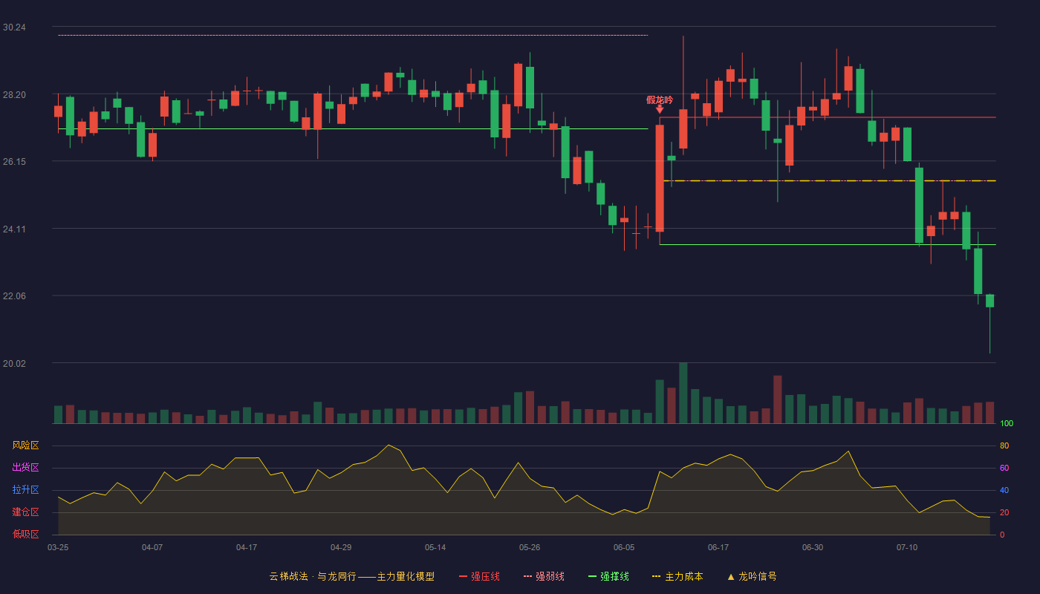
Task: Click the chart title 云梯战法 · 与龙同行
Action: (x=313, y=576)
